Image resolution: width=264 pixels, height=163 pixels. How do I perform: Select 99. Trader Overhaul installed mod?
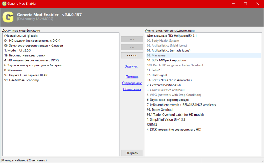pyautogui.click(x=160, y=110)
